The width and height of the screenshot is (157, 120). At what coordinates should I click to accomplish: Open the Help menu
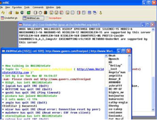(x=58, y=7)
